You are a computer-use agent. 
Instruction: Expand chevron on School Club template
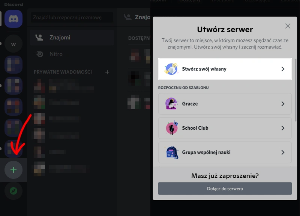(283, 128)
